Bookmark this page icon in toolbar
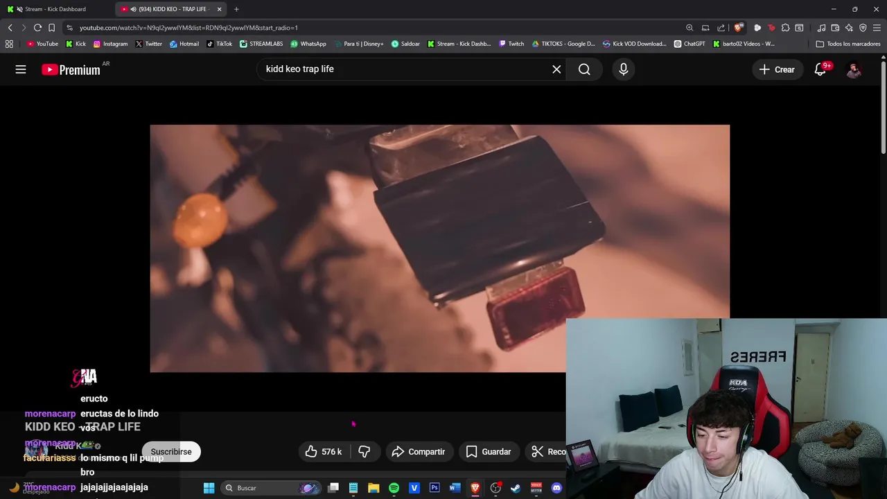Image resolution: width=887 pixels, height=499 pixels. point(51,28)
